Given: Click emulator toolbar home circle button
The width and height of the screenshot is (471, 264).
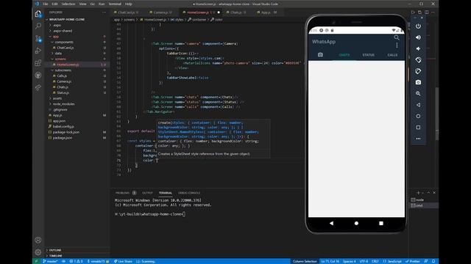Looking at the screenshot, I should (418, 116).
